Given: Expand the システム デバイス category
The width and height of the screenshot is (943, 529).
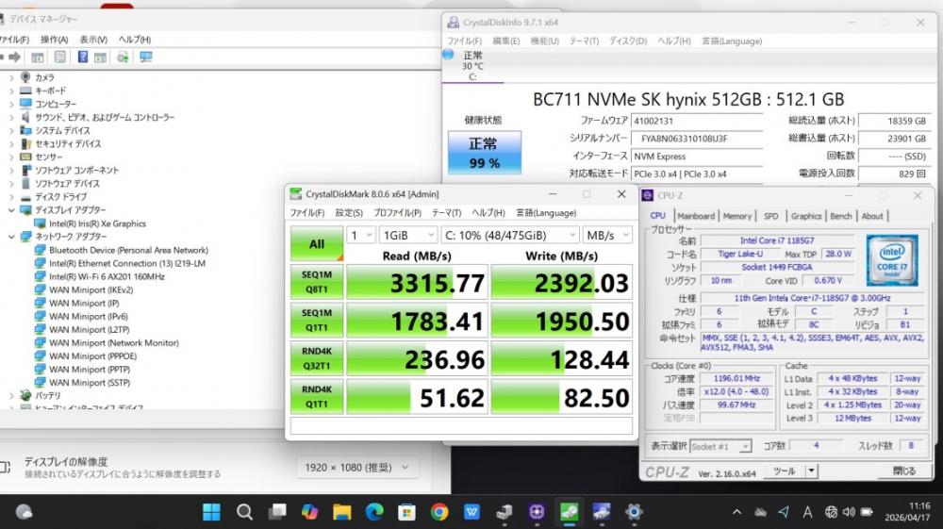Looking at the screenshot, I should pyautogui.click(x=11, y=130).
